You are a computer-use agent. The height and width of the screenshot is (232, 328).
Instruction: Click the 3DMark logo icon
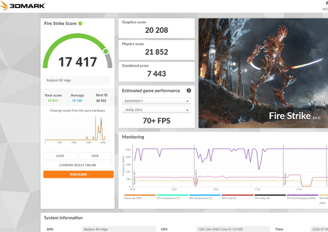pyautogui.click(x=4, y=5)
